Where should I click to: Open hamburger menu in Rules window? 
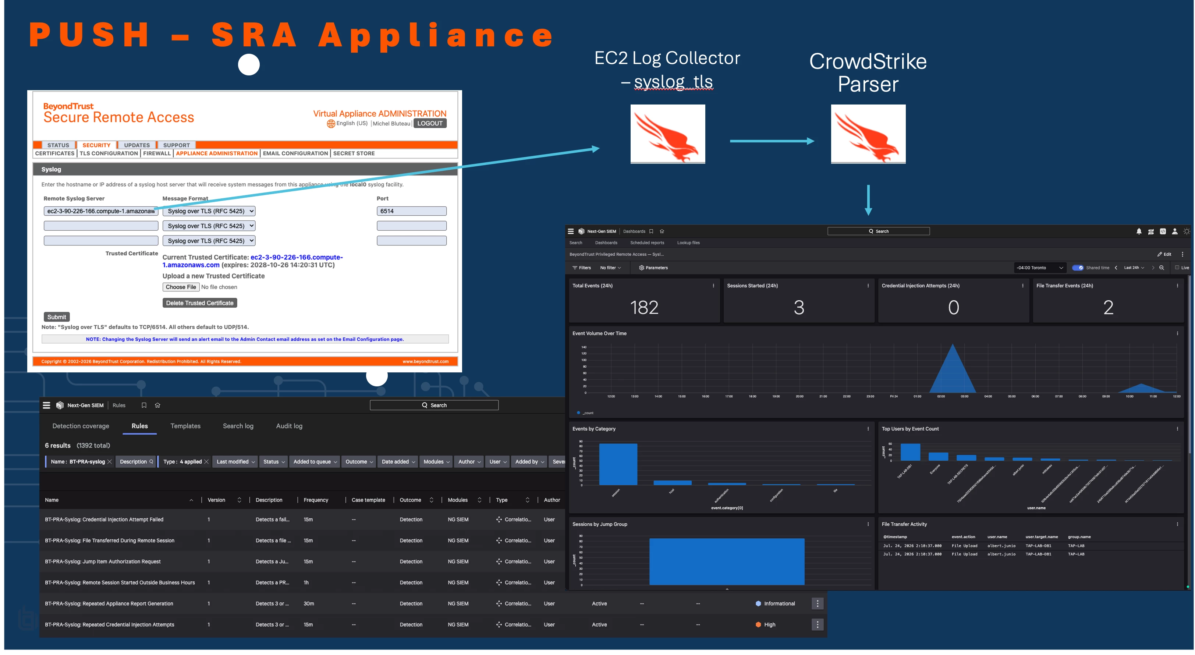[x=46, y=406]
